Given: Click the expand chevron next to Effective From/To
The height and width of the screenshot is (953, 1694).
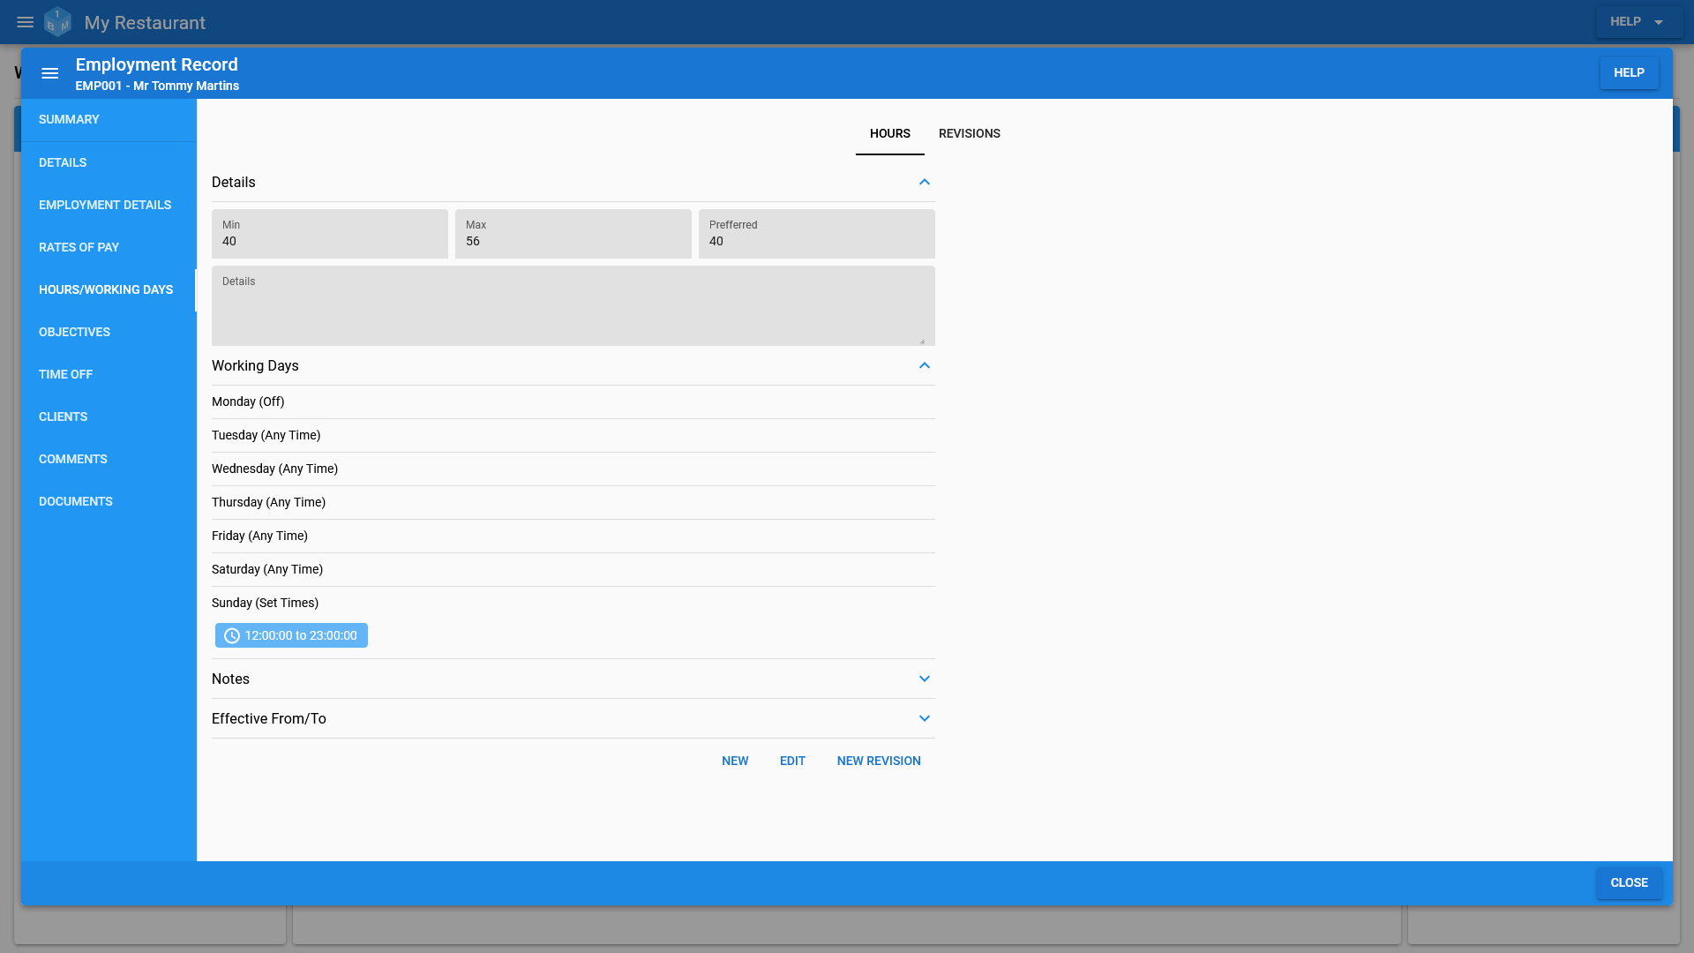Looking at the screenshot, I should click(x=924, y=718).
